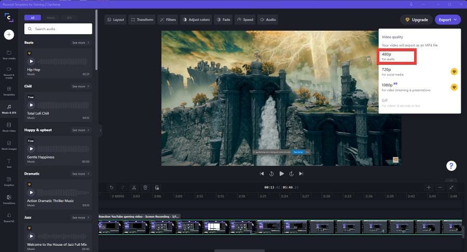Choose the GIF export option

tap(419, 102)
